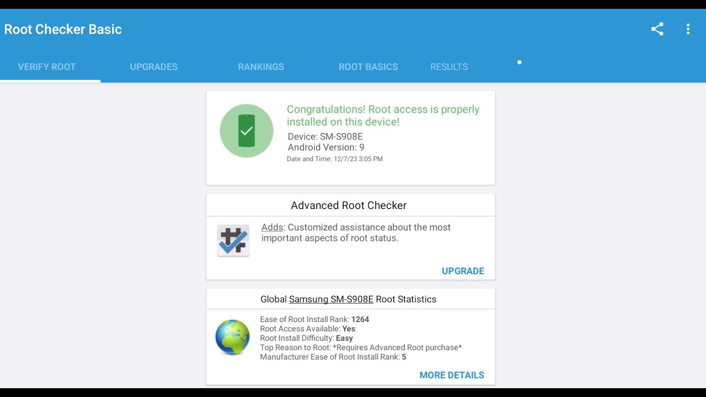This screenshot has height=397, width=706.
Task: Tap the Congratulations root access message
Action: [x=383, y=115]
